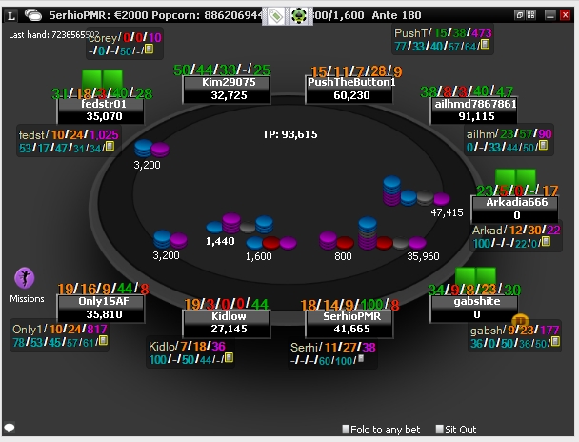Click the Serhi 11/27/38 HUD line
579x442 pixels.
pos(332,347)
